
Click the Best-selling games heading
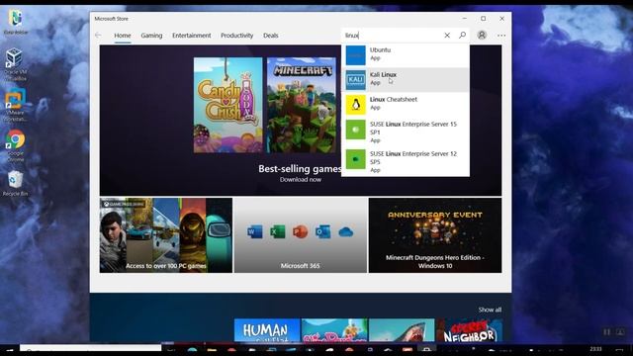click(x=300, y=169)
